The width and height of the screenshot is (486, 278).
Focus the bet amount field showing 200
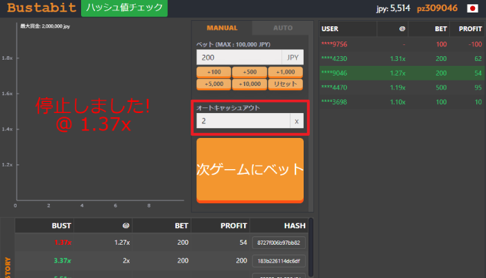239,58
